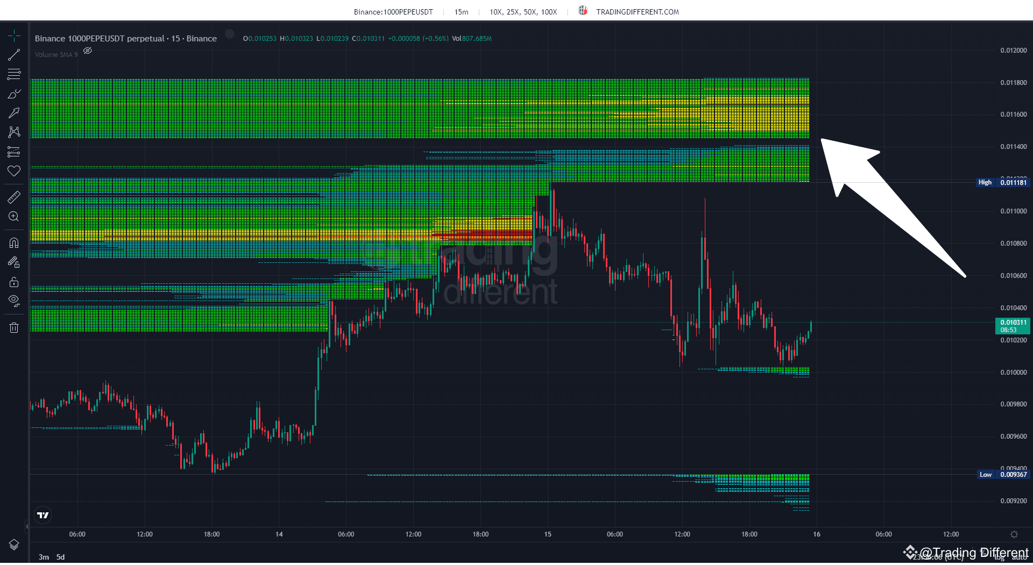Click the Binance:1000PEPEUSDT symbol name
This screenshot has height=565, width=1033.
(x=393, y=11)
